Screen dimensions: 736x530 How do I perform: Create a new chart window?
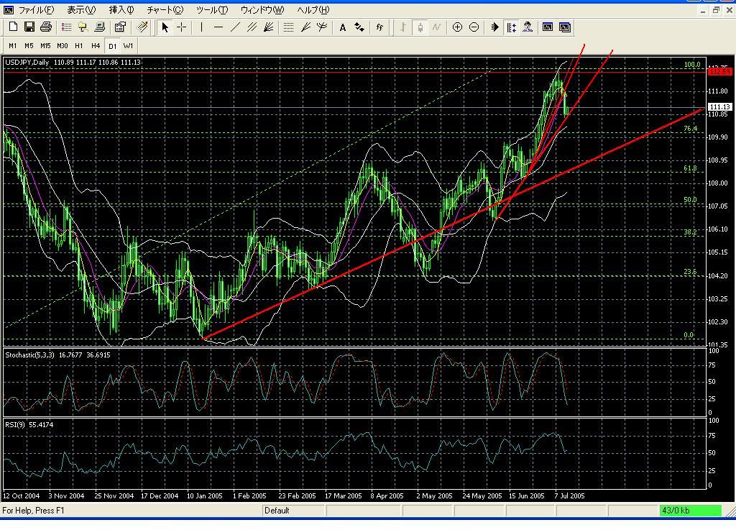click(x=11, y=27)
